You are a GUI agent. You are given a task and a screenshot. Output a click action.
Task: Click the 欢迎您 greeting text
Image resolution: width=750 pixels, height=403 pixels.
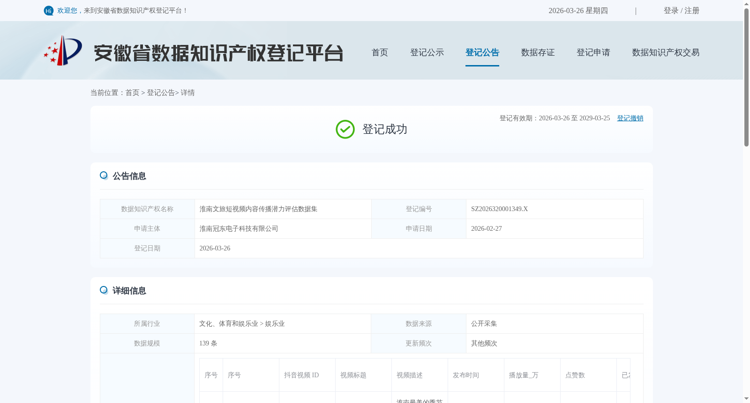[67, 11]
